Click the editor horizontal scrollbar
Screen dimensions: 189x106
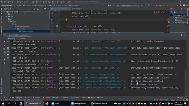click(x=112, y=32)
